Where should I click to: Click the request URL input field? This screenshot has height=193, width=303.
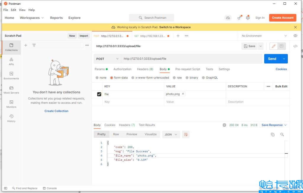(191, 59)
